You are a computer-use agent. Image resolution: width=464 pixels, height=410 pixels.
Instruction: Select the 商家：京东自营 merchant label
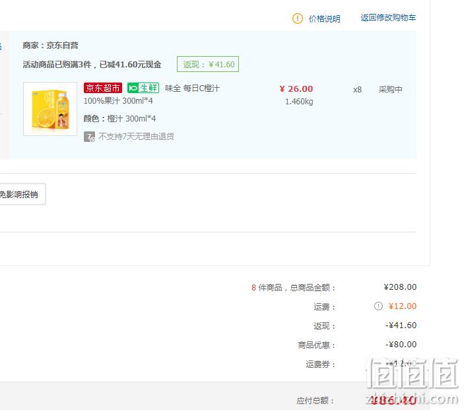pyautogui.click(x=50, y=46)
